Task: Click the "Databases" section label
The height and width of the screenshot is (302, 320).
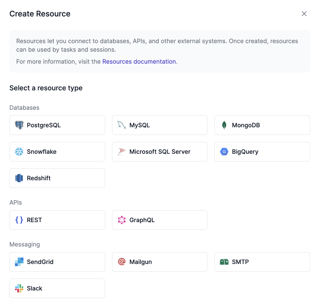Action: (24, 108)
